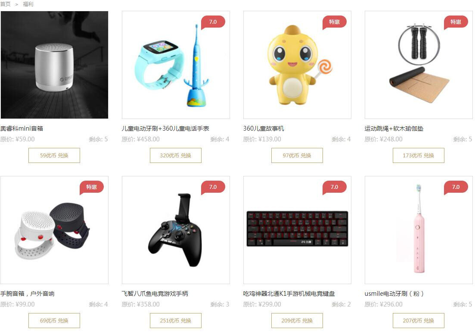Click the 首页 breadcrumb link
Image resolution: width=475 pixels, height=335 pixels.
click(x=5, y=4)
